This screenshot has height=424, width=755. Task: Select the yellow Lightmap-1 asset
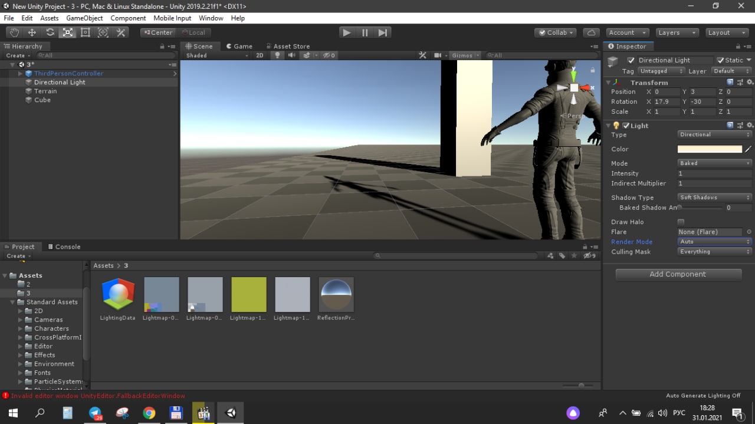pyautogui.click(x=248, y=295)
